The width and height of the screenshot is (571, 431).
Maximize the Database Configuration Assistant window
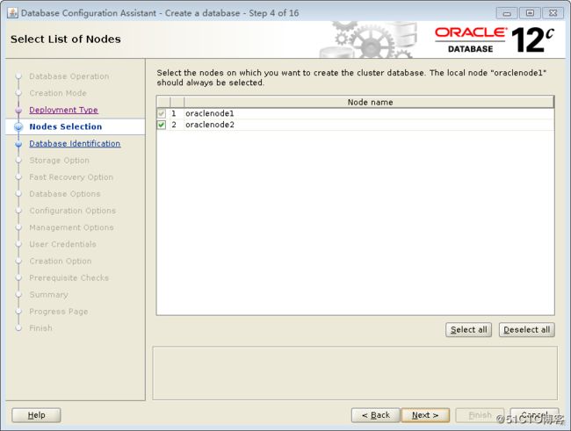pos(530,13)
